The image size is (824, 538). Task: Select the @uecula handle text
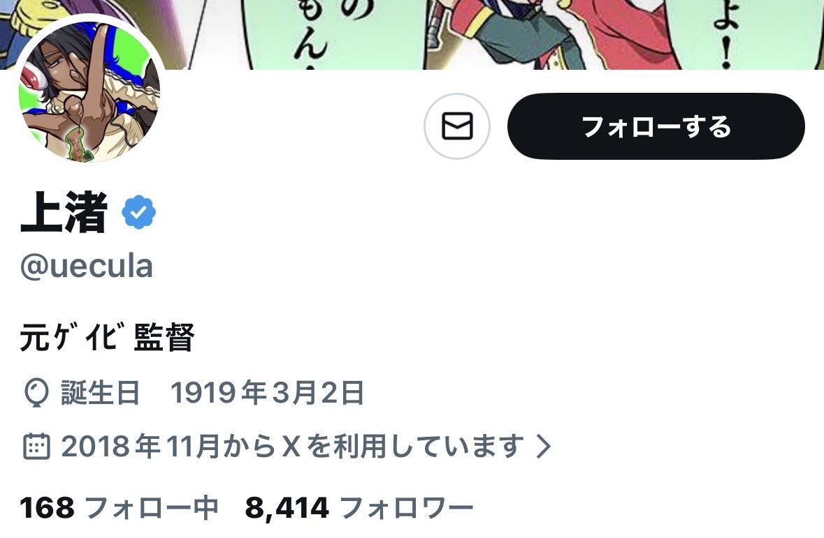pos(87,267)
